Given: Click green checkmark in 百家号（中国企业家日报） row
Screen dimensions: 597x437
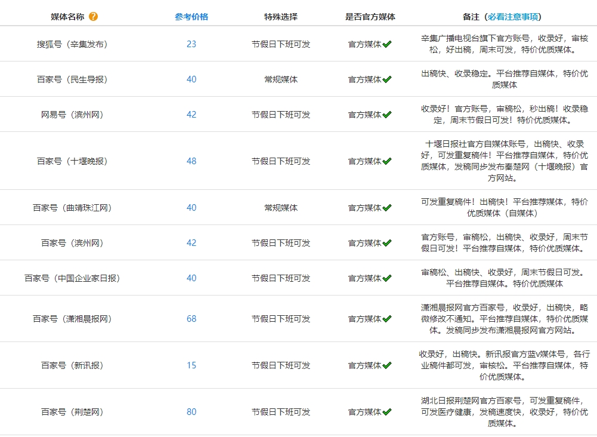Looking at the screenshot, I should [x=387, y=278].
